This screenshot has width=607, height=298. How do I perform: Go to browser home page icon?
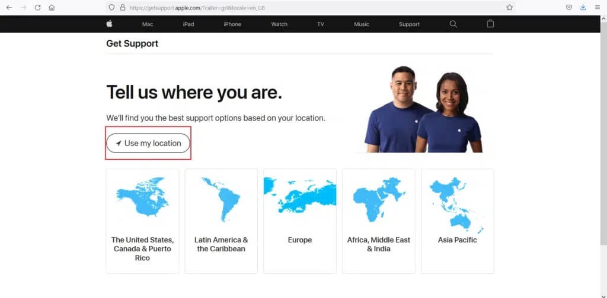(52, 8)
